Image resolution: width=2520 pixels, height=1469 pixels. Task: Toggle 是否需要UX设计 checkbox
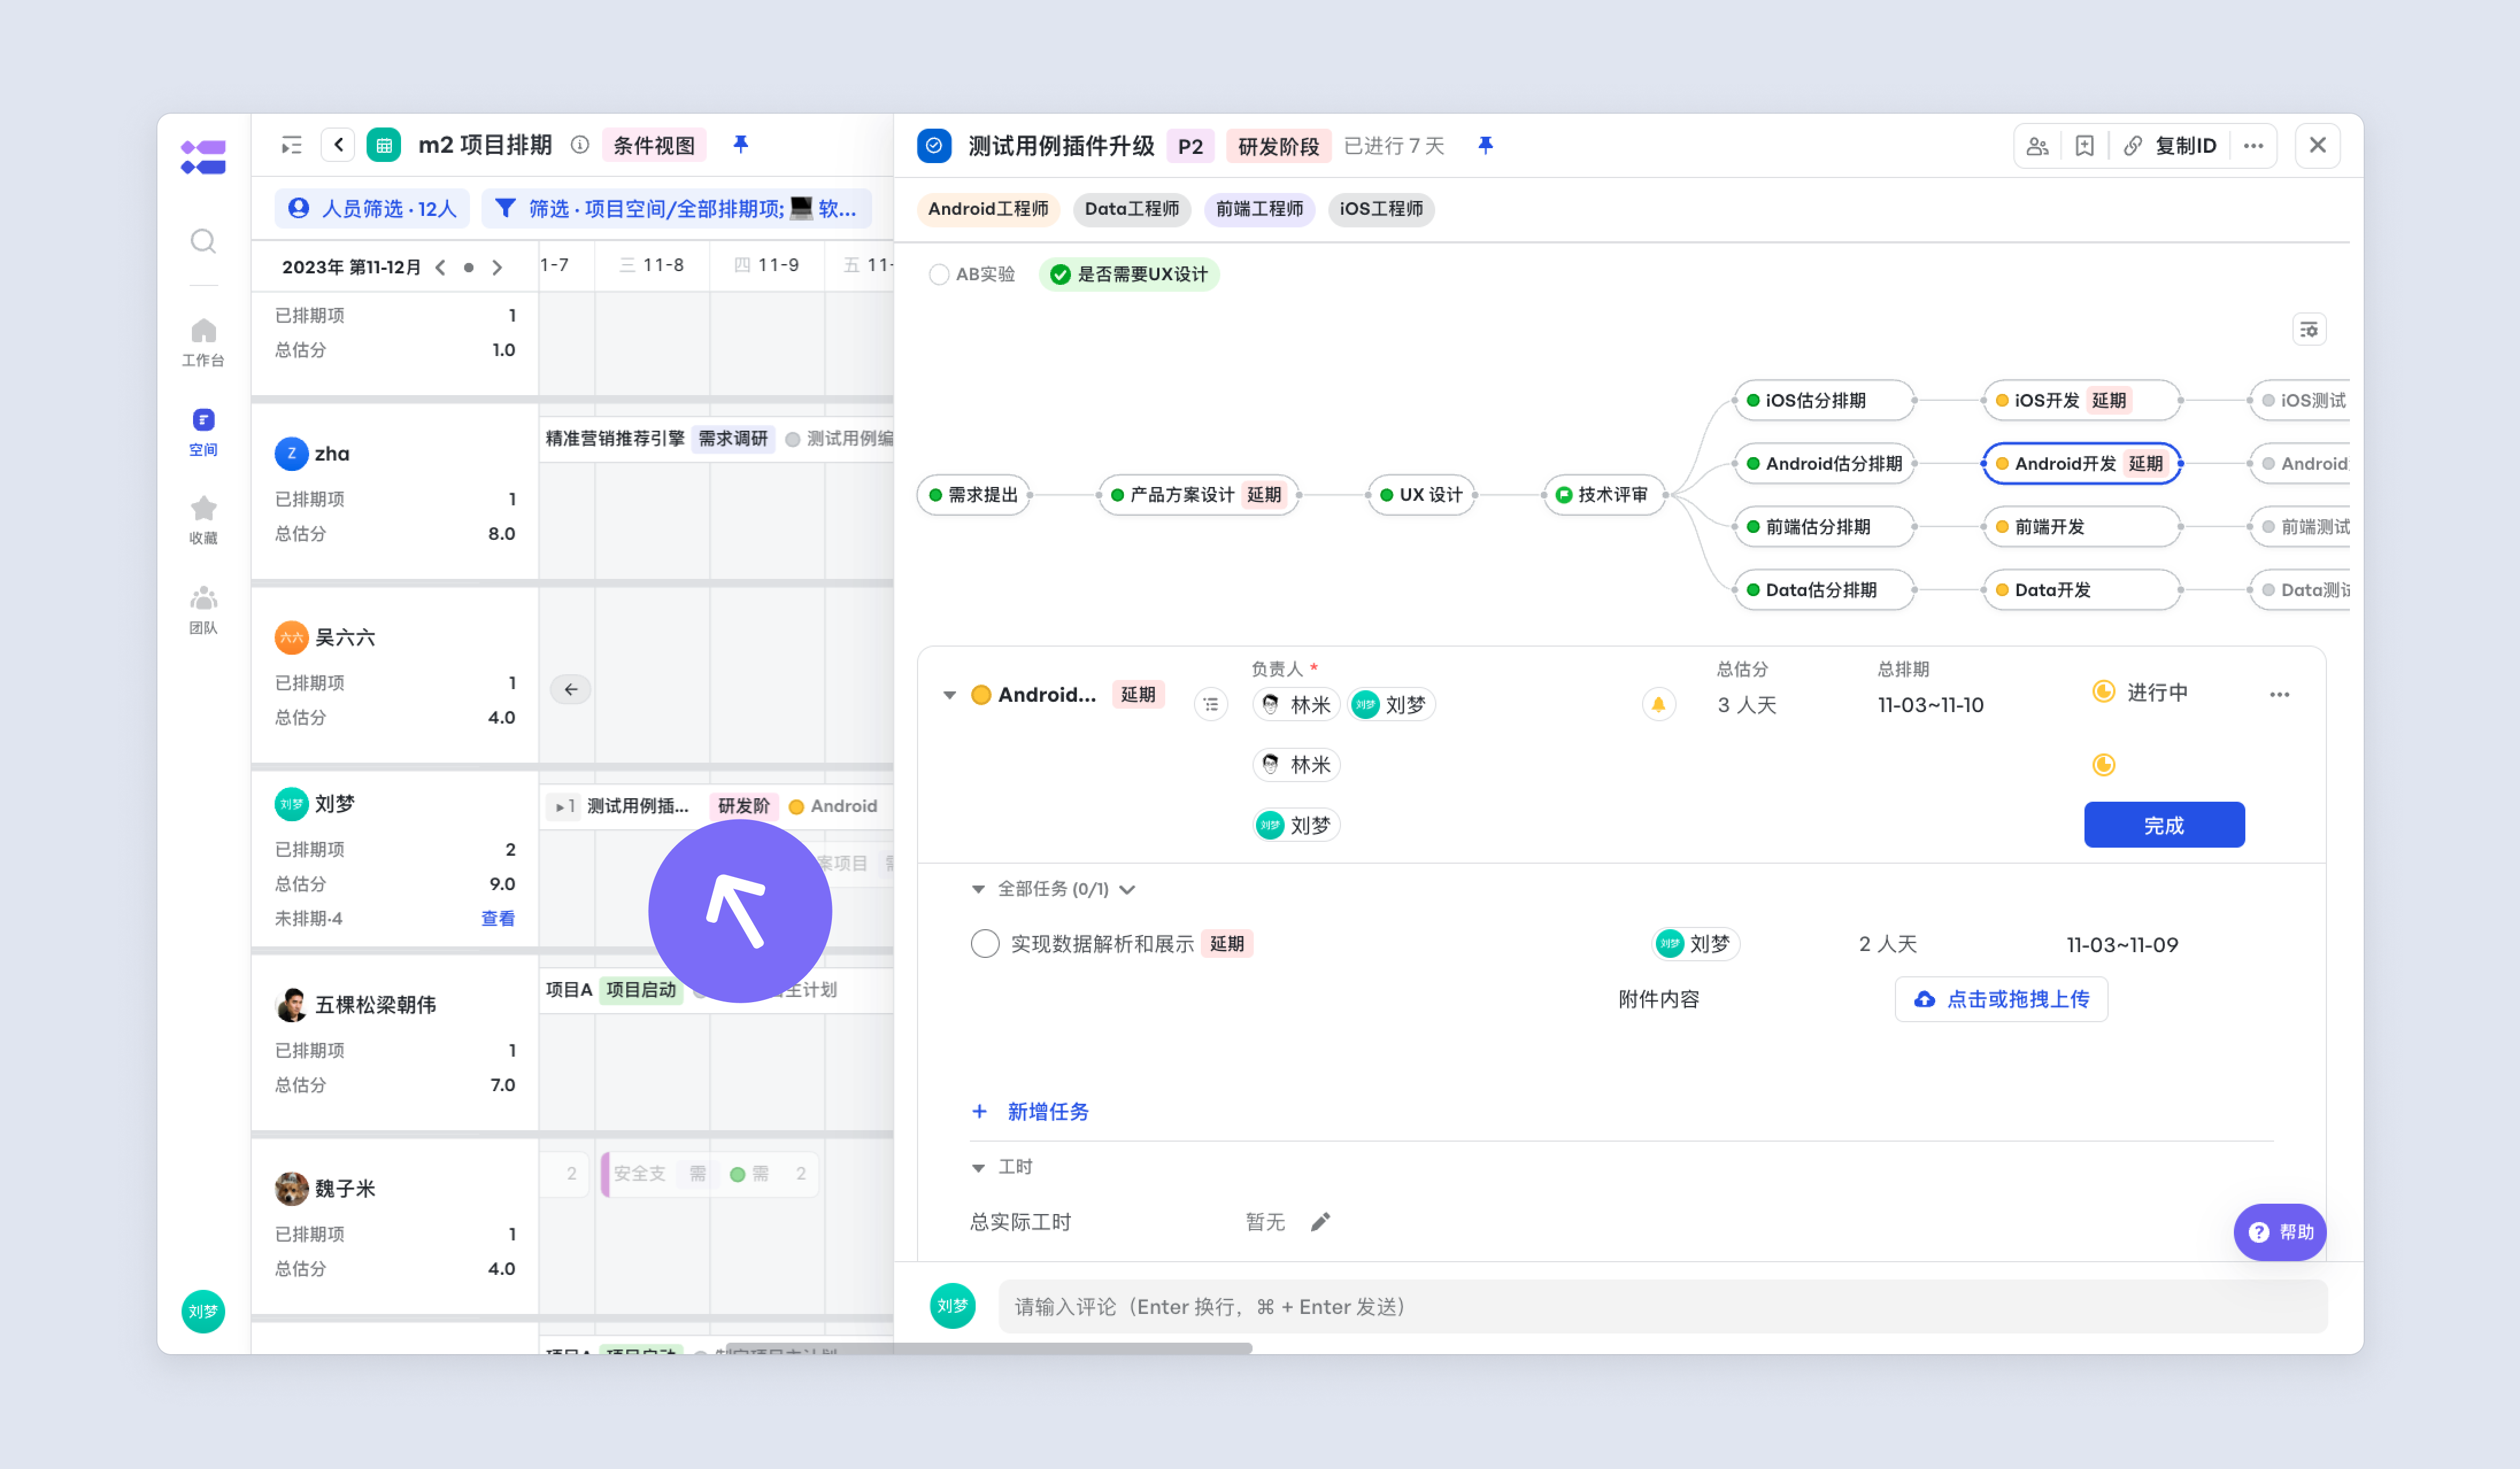click(x=1060, y=274)
